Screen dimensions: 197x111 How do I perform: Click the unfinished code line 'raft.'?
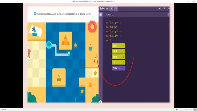109,40
